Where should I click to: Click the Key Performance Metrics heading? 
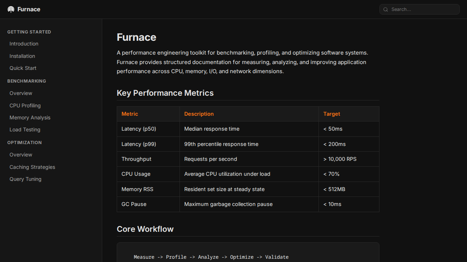click(165, 93)
